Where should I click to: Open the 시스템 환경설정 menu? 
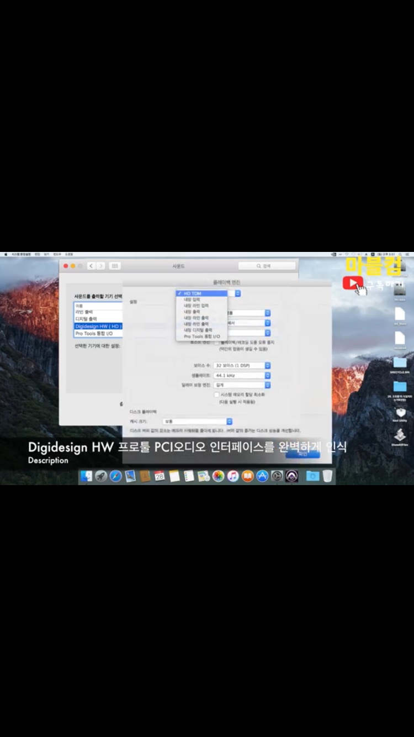(x=22, y=254)
